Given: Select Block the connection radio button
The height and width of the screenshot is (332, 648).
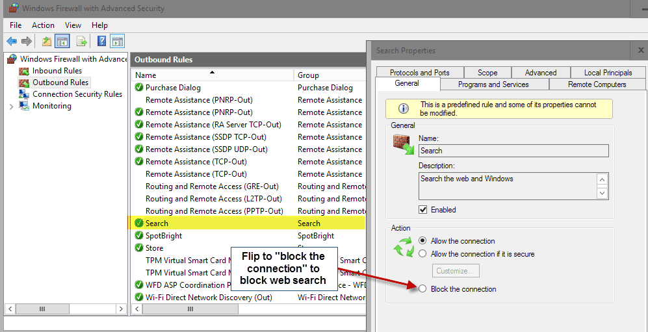Looking at the screenshot, I should coord(422,289).
